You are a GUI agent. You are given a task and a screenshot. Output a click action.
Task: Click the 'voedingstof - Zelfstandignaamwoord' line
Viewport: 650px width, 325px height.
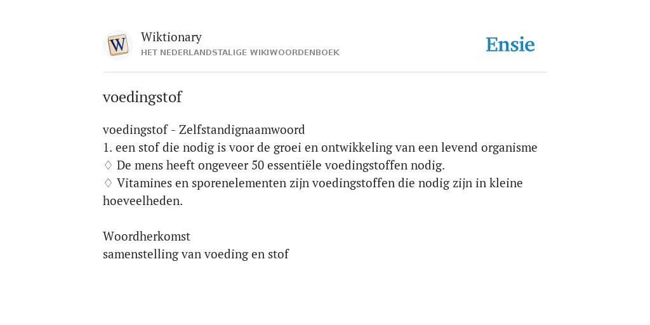(204, 129)
